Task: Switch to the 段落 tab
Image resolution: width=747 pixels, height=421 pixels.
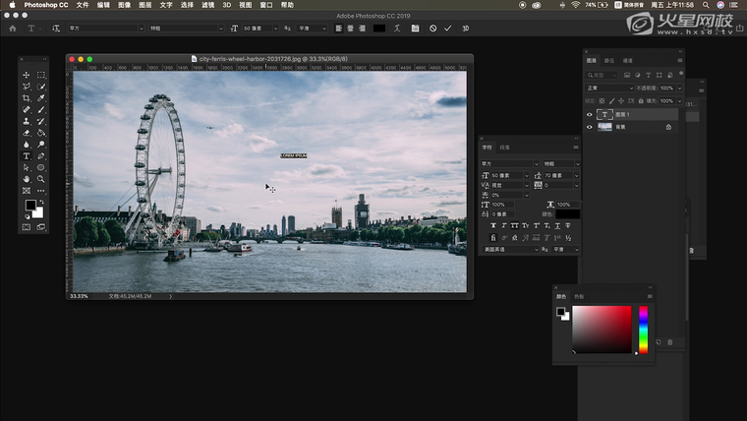Action: (504, 148)
